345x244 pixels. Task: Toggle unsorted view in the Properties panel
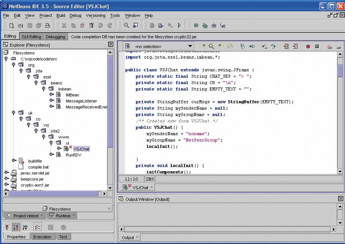tap(7, 227)
